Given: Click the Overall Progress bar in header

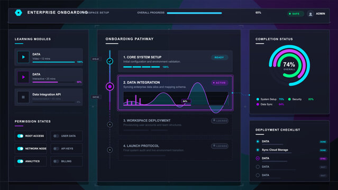Looking at the screenshot, I should [x=194, y=13].
